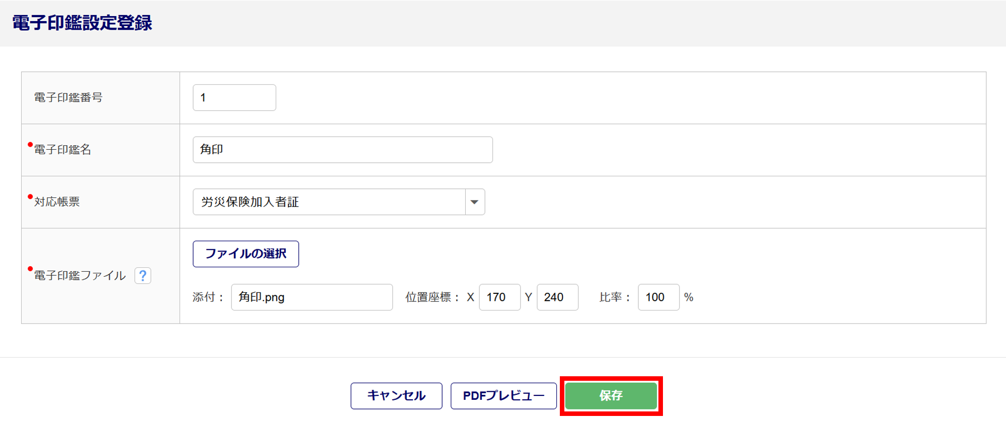Image resolution: width=1006 pixels, height=427 pixels.
Task: Click the 電子印鑑番号 row label
Action: (x=68, y=97)
